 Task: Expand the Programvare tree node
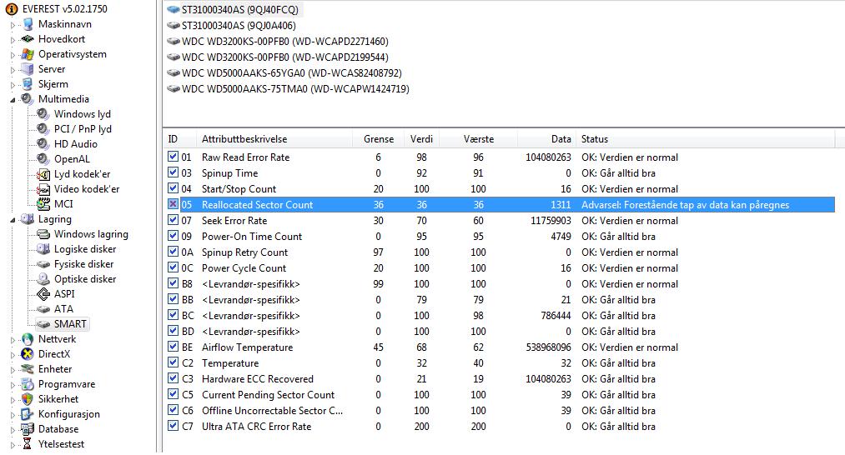click(13, 385)
